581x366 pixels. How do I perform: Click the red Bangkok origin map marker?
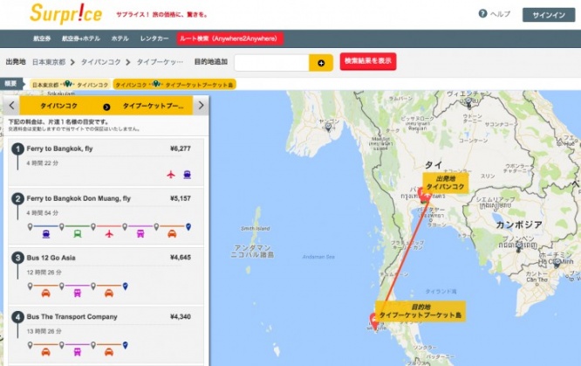click(x=423, y=195)
